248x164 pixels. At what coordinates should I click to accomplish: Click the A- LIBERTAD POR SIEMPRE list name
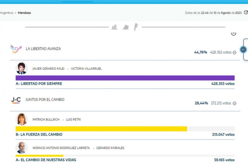[39, 84]
